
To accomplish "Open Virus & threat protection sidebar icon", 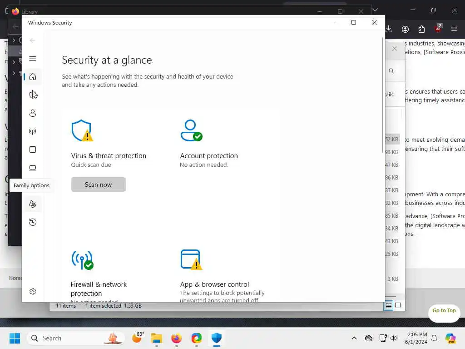I will click(33, 95).
